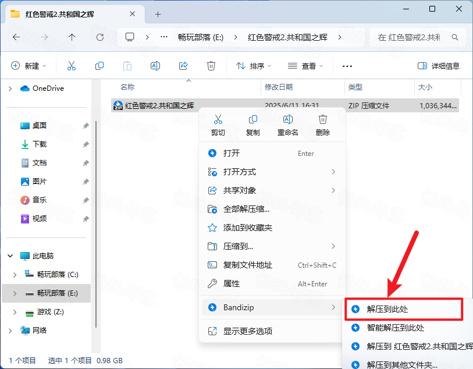Screen dimensions: 473x369
Task: Sort by the 类型 column header
Action: click(355, 87)
